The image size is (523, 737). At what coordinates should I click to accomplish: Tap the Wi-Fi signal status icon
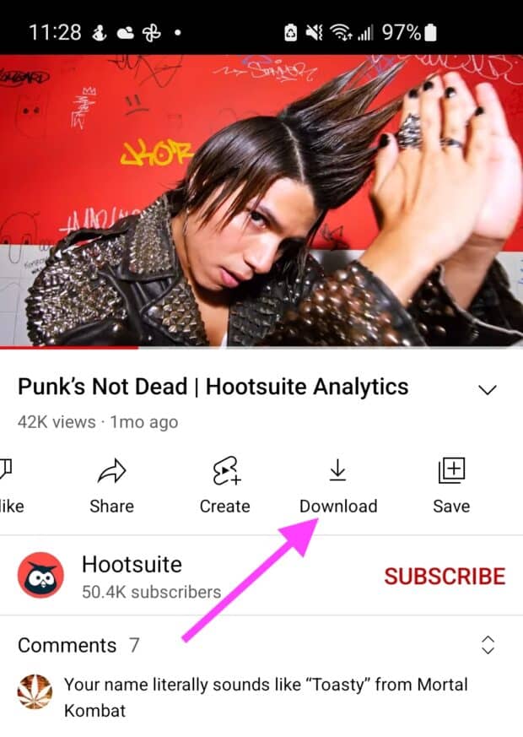coord(341,33)
